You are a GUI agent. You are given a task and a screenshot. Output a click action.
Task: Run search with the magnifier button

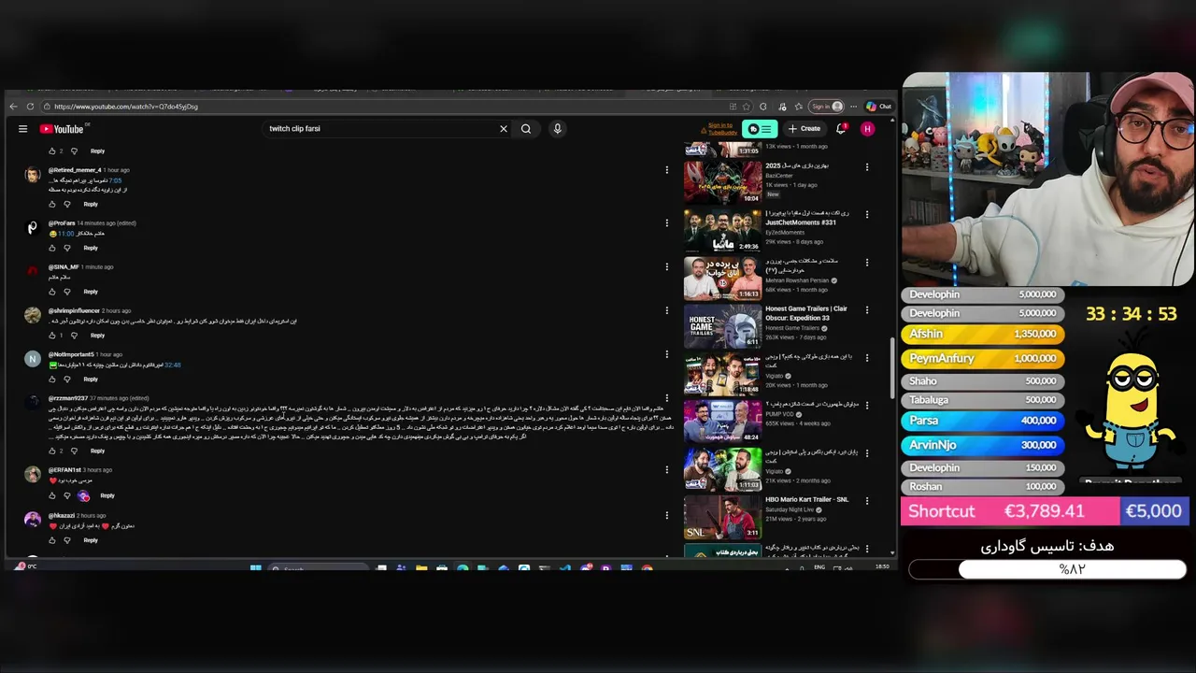[x=526, y=129]
